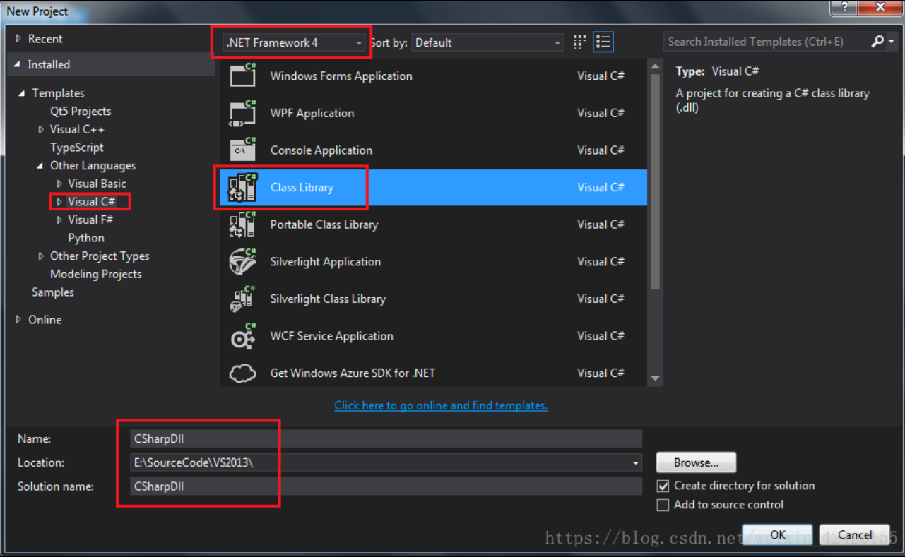Viewport: 905px width, 557px height.
Task: Uncheck Create directory for solution
Action: (x=663, y=486)
